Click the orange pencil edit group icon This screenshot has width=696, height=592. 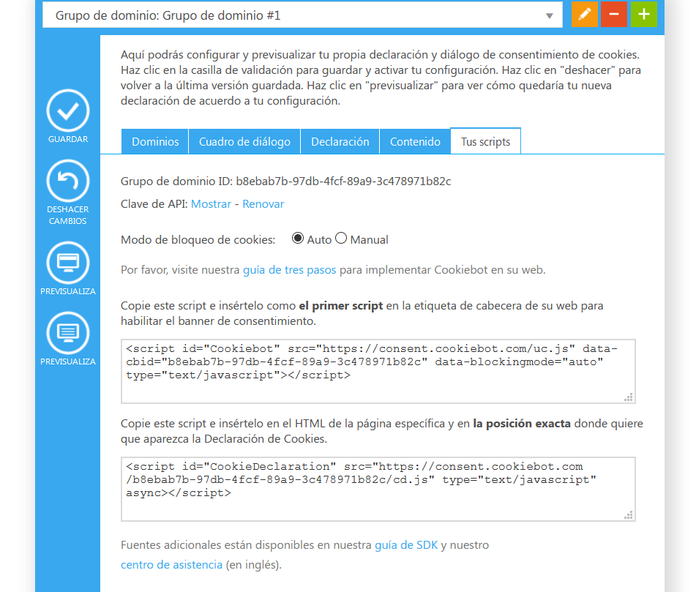click(x=585, y=14)
